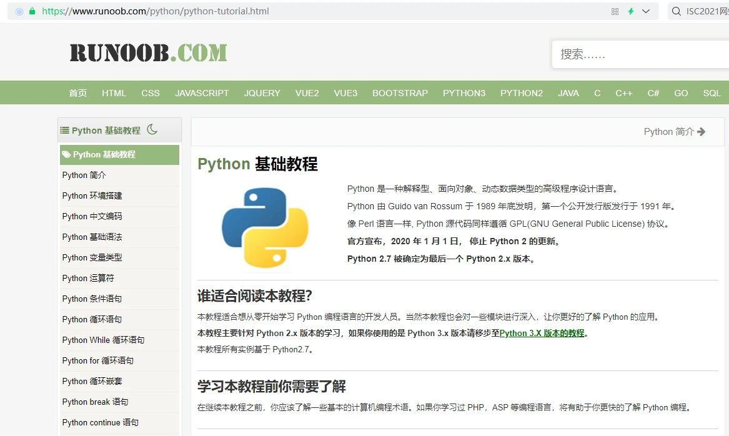Screen dimensions: 729x436
Task: Open Python 变量类型 in the sidebar
Action: [119, 257]
